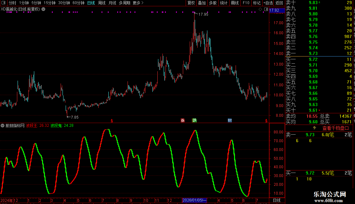Viewport: 355px width, 204px height.
Task: Open the 多周期 multi-period view
Action: click(124, 3)
